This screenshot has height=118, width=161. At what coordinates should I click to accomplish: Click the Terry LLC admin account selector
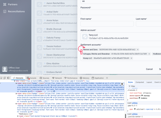coord(121,36)
